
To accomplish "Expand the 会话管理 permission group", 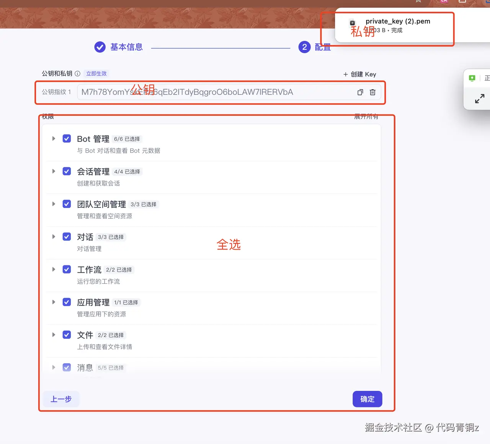I will (54, 171).
